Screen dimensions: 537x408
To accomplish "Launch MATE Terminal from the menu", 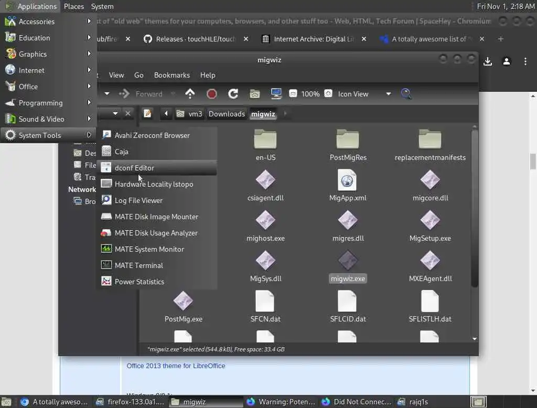I will (x=156, y=265).
